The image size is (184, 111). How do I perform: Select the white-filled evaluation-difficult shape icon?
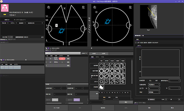pos(102,87)
